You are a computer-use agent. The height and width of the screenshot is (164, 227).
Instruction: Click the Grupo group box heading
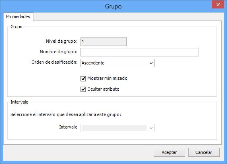coord(17,27)
